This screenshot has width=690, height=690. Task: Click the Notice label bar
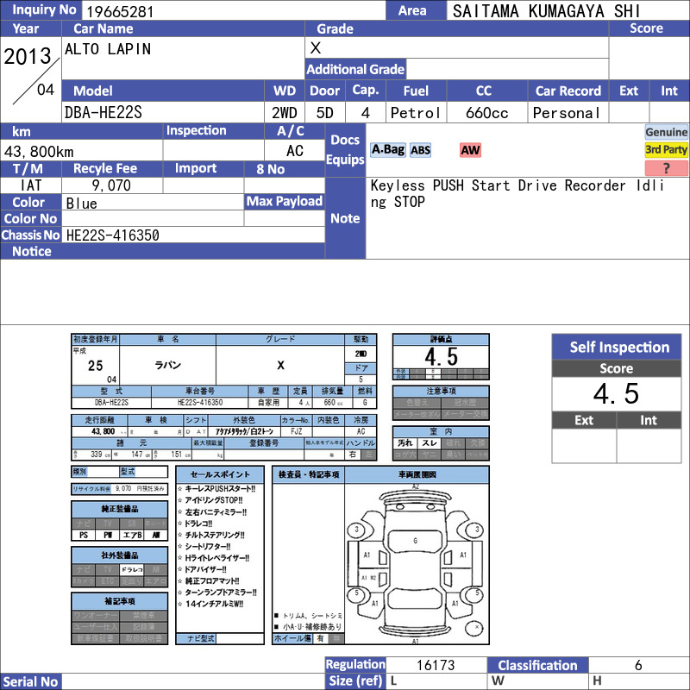[x=162, y=251]
